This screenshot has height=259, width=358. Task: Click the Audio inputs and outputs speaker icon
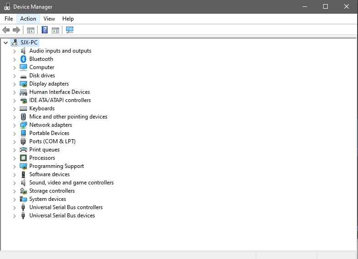[23, 51]
